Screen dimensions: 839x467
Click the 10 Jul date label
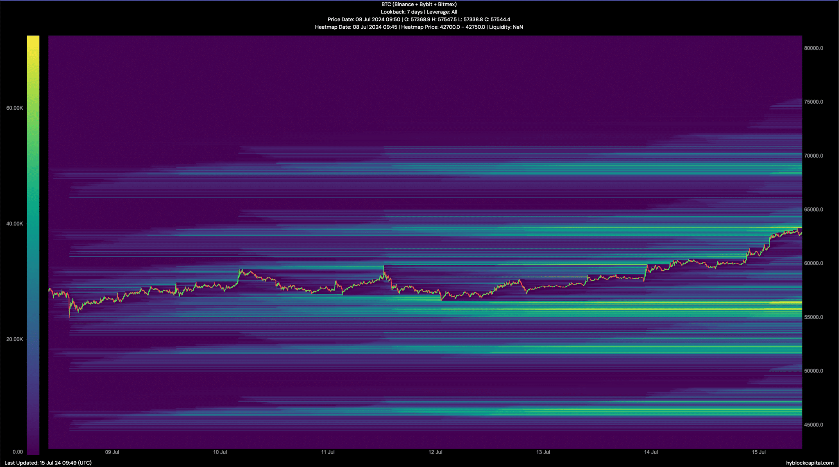click(220, 452)
